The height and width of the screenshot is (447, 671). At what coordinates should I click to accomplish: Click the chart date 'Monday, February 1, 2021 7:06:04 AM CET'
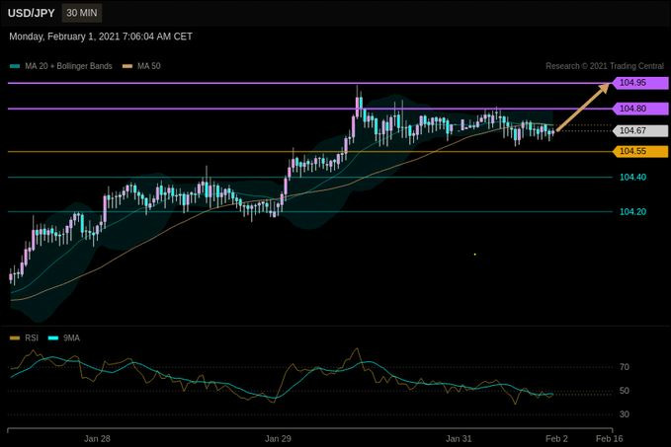[x=101, y=37]
